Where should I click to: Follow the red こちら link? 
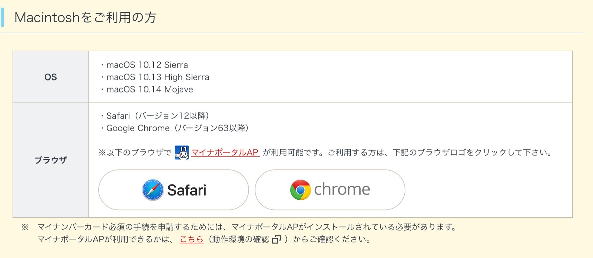tap(192, 239)
